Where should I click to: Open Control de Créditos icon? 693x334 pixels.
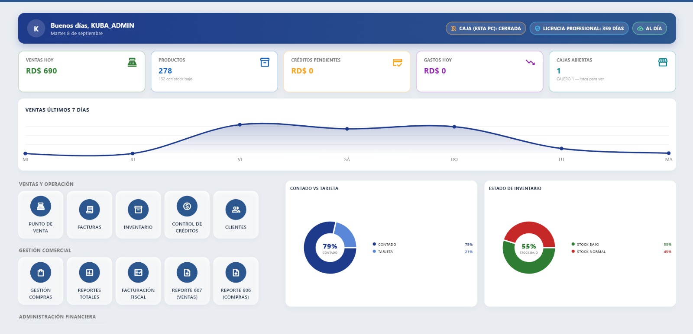187,207
